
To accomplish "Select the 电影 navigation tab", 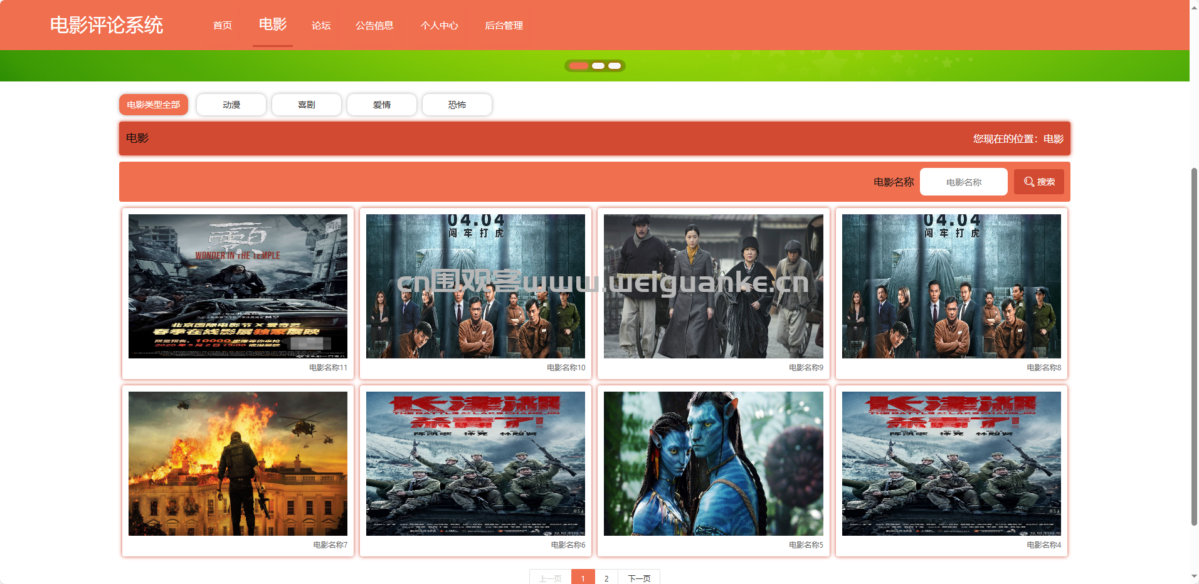I will (273, 24).
